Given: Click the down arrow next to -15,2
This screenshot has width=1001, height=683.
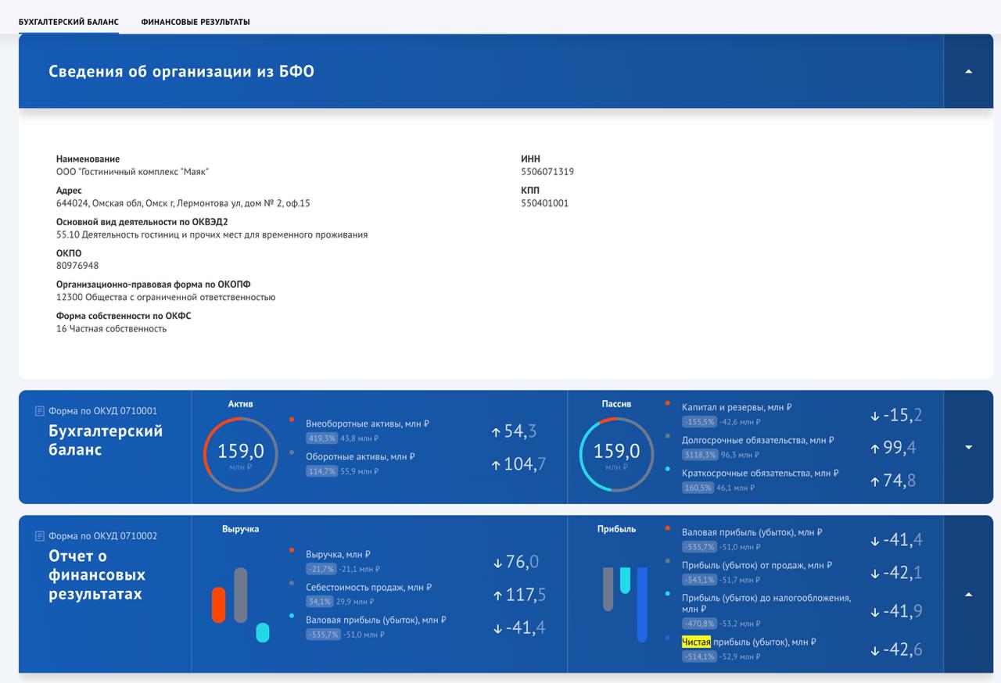Looking at the screenshot, I should tap(874, 417).
